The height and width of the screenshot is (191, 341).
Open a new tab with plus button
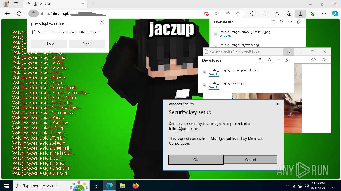click(93, 4)
